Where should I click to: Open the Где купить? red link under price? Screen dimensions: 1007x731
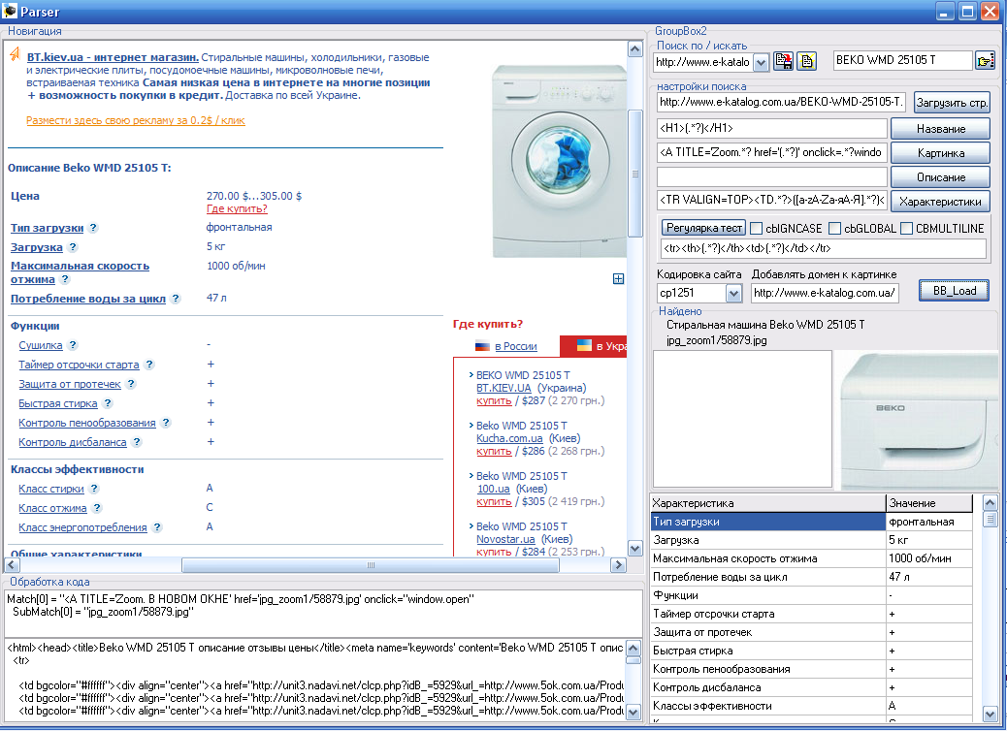tap(237, 208)
